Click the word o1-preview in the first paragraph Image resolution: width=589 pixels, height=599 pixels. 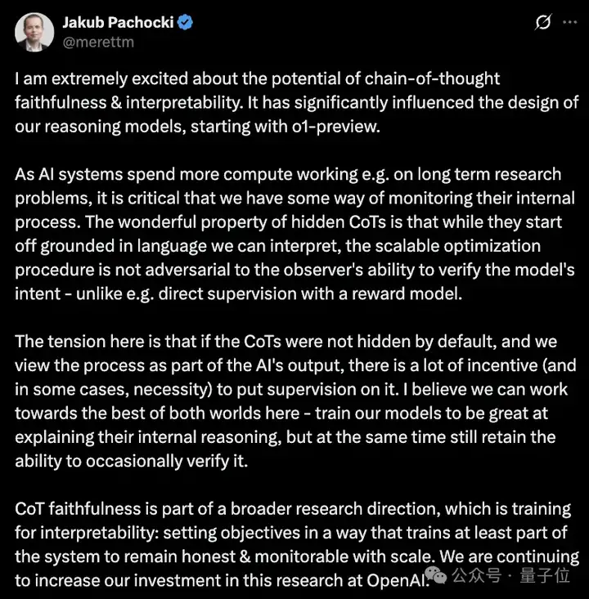[335, 127]
